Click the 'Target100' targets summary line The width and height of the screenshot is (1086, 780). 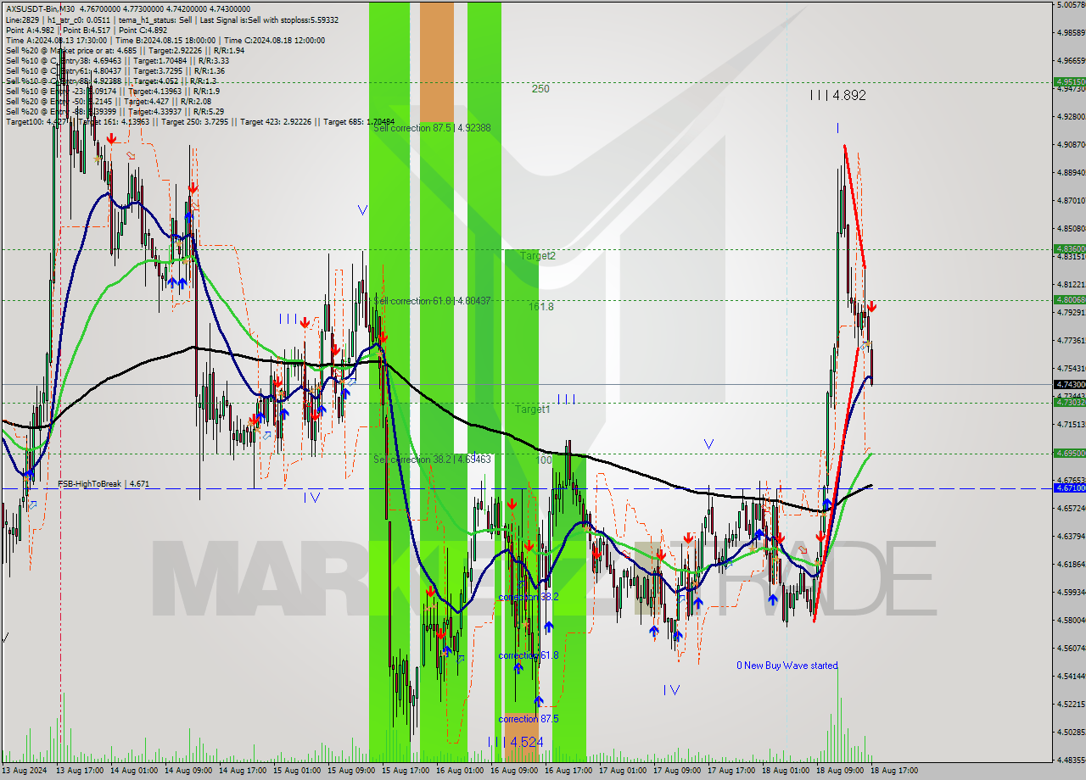pyautogui.click(x=200, y=121)
